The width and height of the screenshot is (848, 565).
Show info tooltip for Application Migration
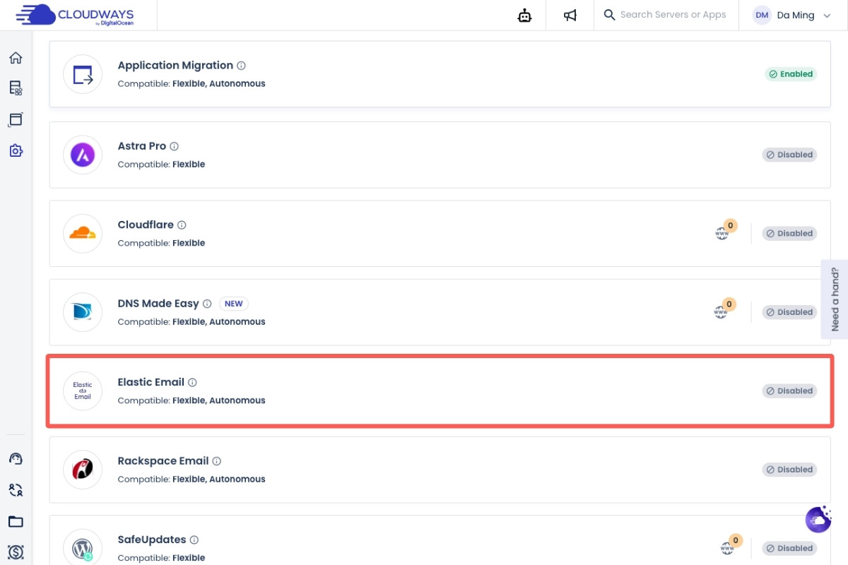coord(241,66)
